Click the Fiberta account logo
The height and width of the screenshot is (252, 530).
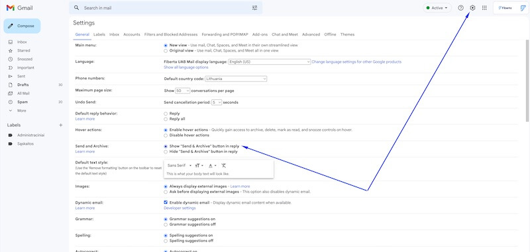coord(511,8)
